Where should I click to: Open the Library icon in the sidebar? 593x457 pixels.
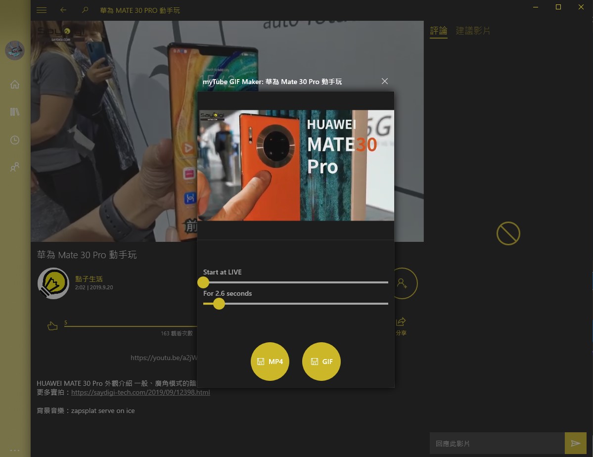pos(15,112)
